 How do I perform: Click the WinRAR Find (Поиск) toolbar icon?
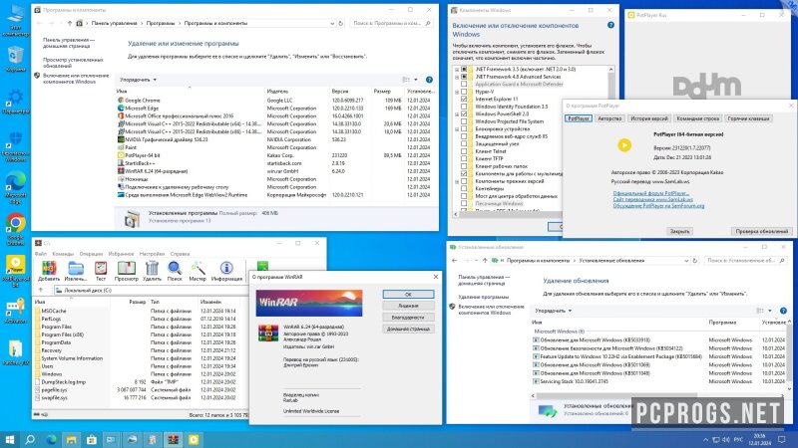click(x=175, y=271)
